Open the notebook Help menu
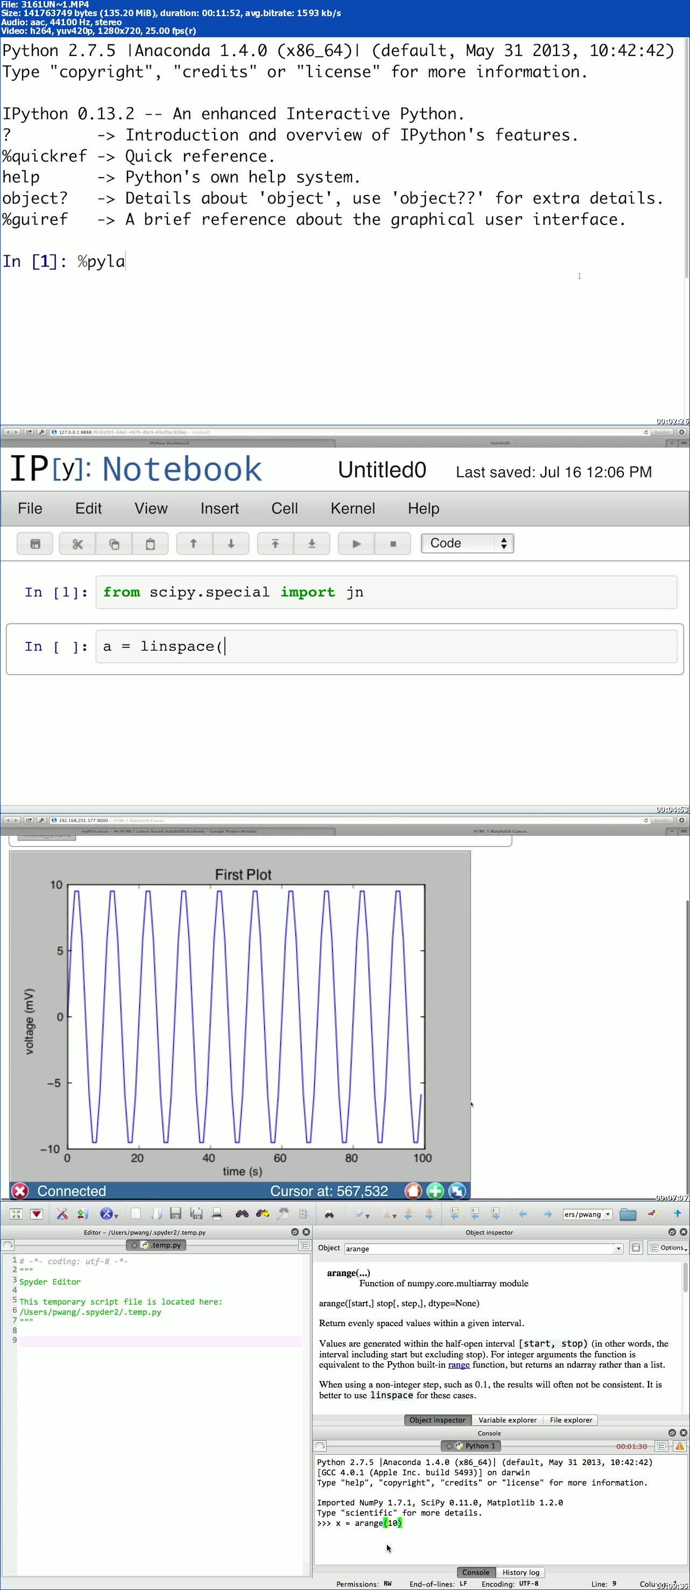The height and width of the screenshot is (1590, 690). 424,509
